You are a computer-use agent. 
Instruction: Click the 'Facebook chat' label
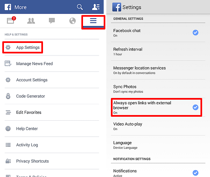pyautogui.click(x=127, y=30)
